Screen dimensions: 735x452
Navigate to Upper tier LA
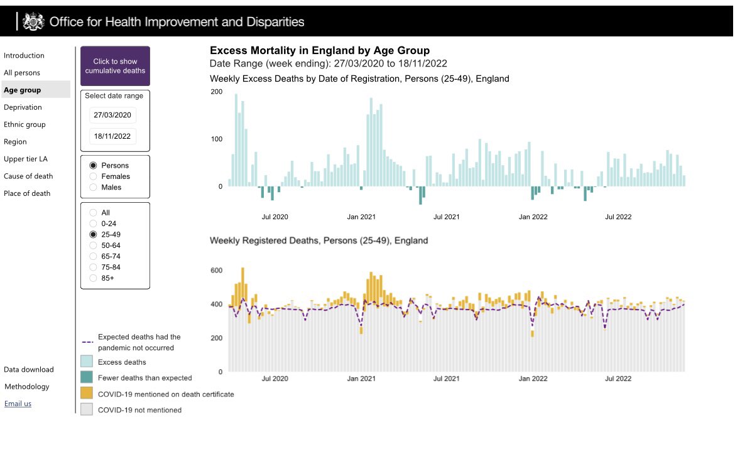[26, 159]
